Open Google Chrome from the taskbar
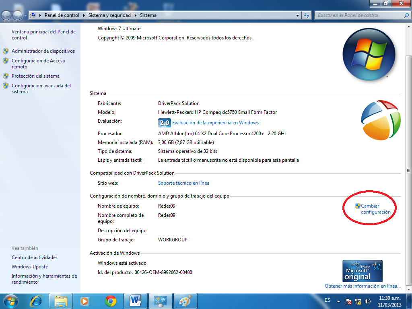 pos(111,301)
